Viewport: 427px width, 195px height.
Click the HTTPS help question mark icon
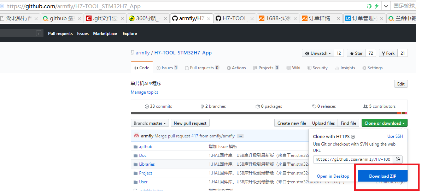coord(353,137)
